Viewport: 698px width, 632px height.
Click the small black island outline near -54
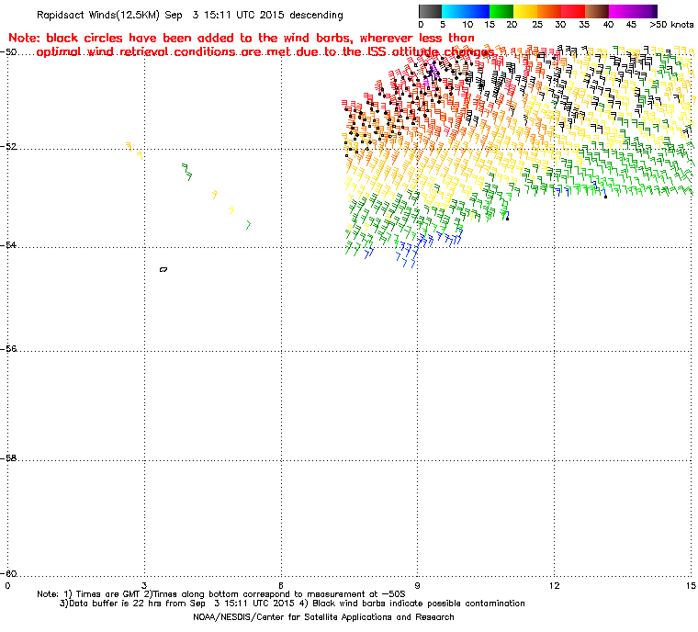163,269
